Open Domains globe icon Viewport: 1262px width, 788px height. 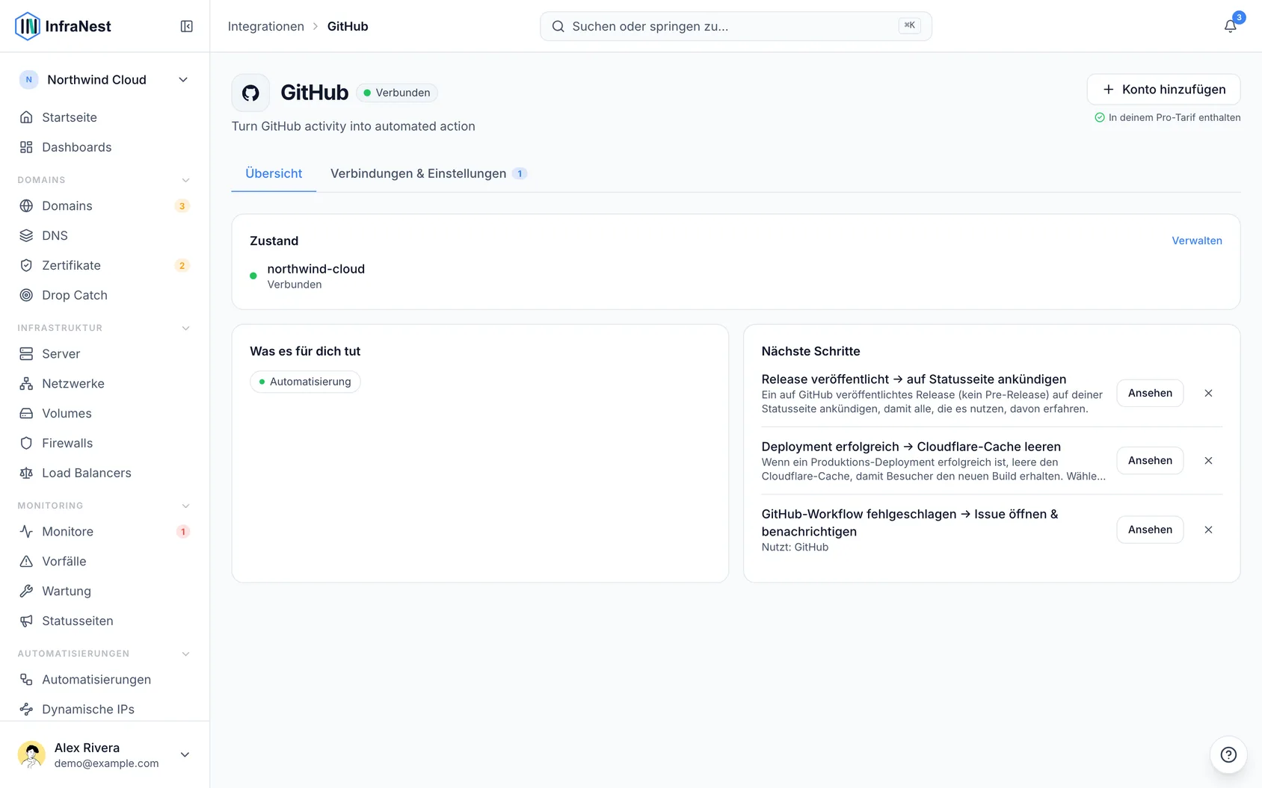click(26, 205)
